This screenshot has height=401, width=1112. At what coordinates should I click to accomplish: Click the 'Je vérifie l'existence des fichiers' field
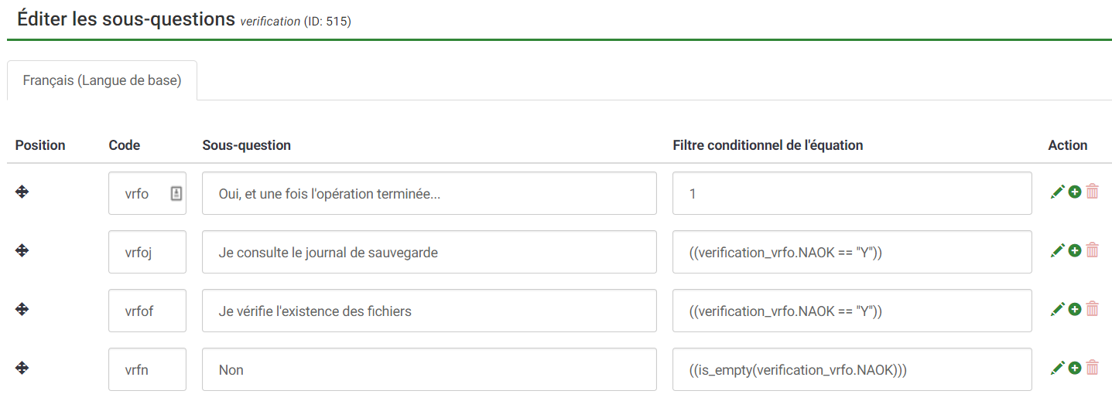click(x=429, y=311)
